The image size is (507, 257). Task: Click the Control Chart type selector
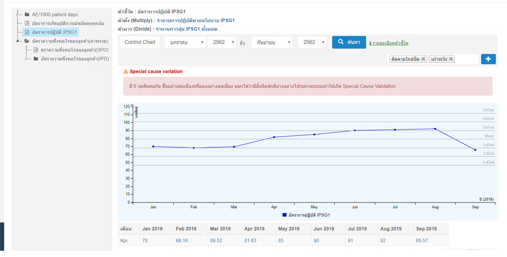click(140, 42)
